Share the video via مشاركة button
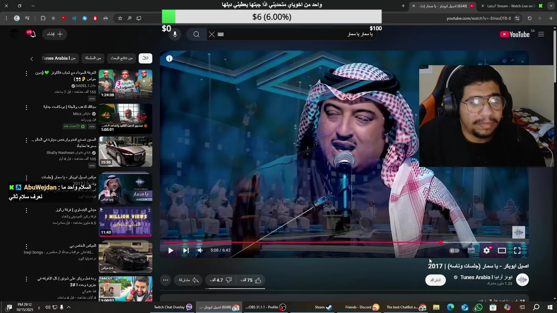This screenshot has width=557, height=313. tap(188, 280)
